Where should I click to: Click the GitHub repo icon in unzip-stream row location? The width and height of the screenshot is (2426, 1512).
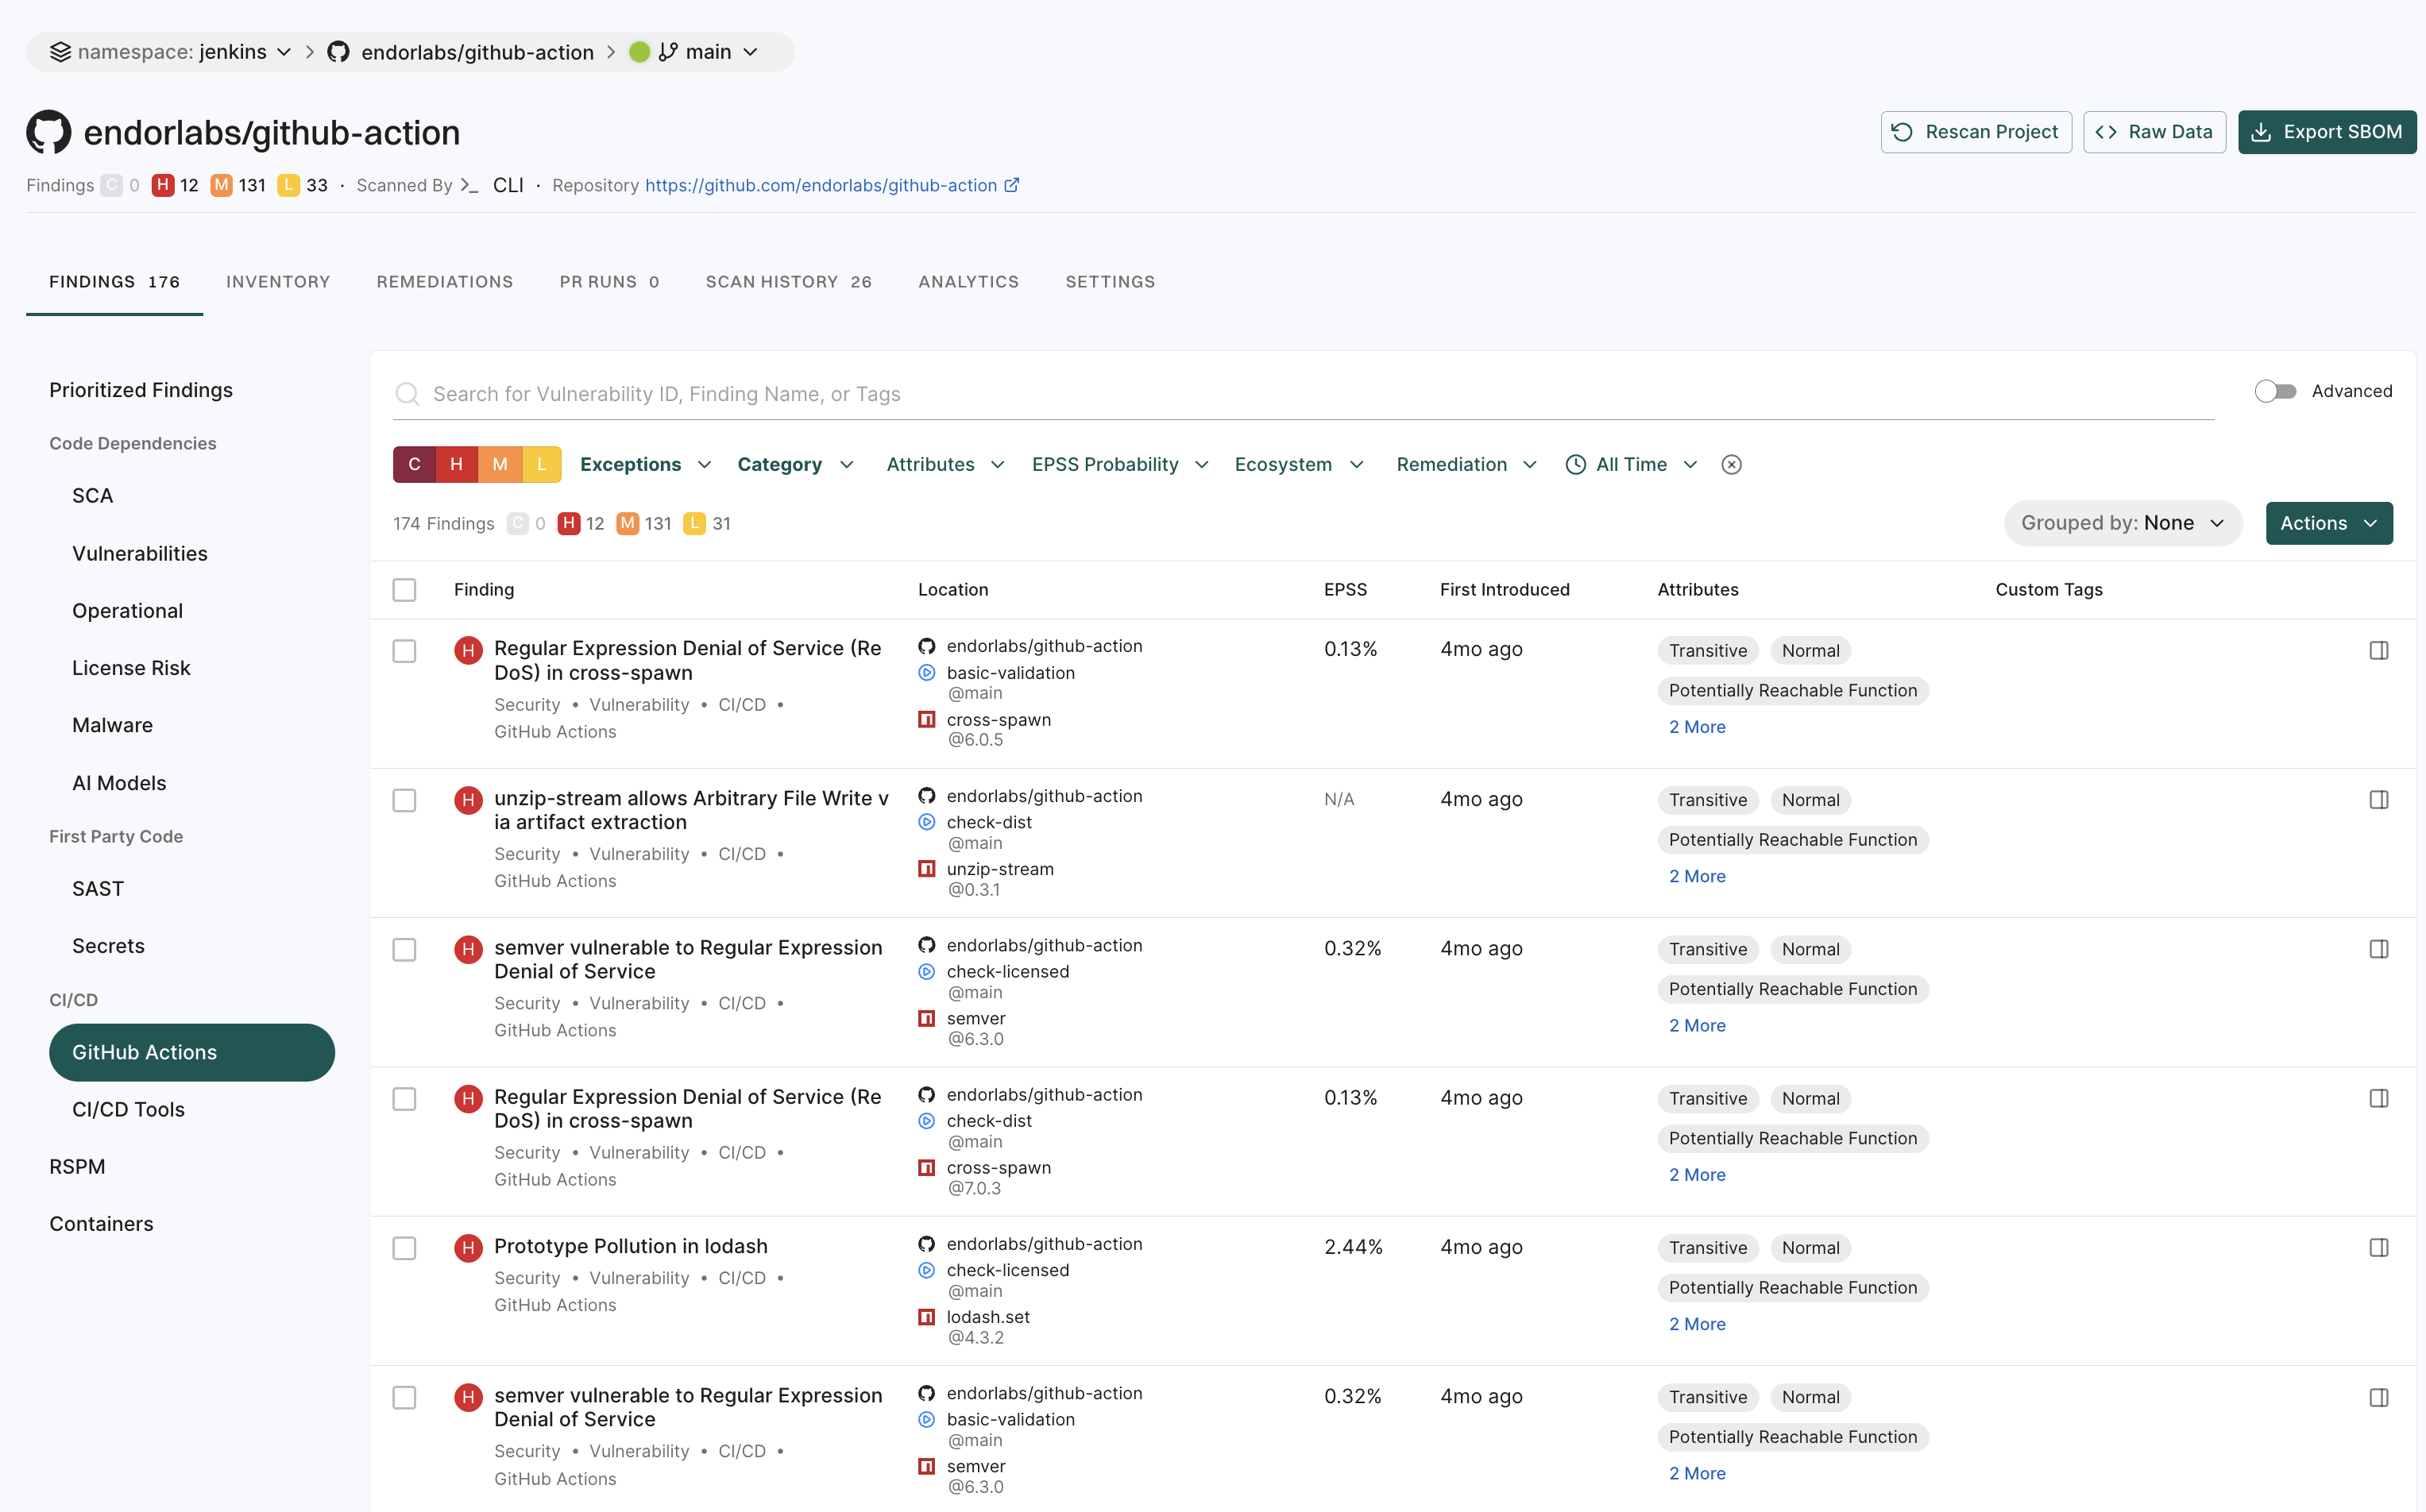[x=926, y=796]
